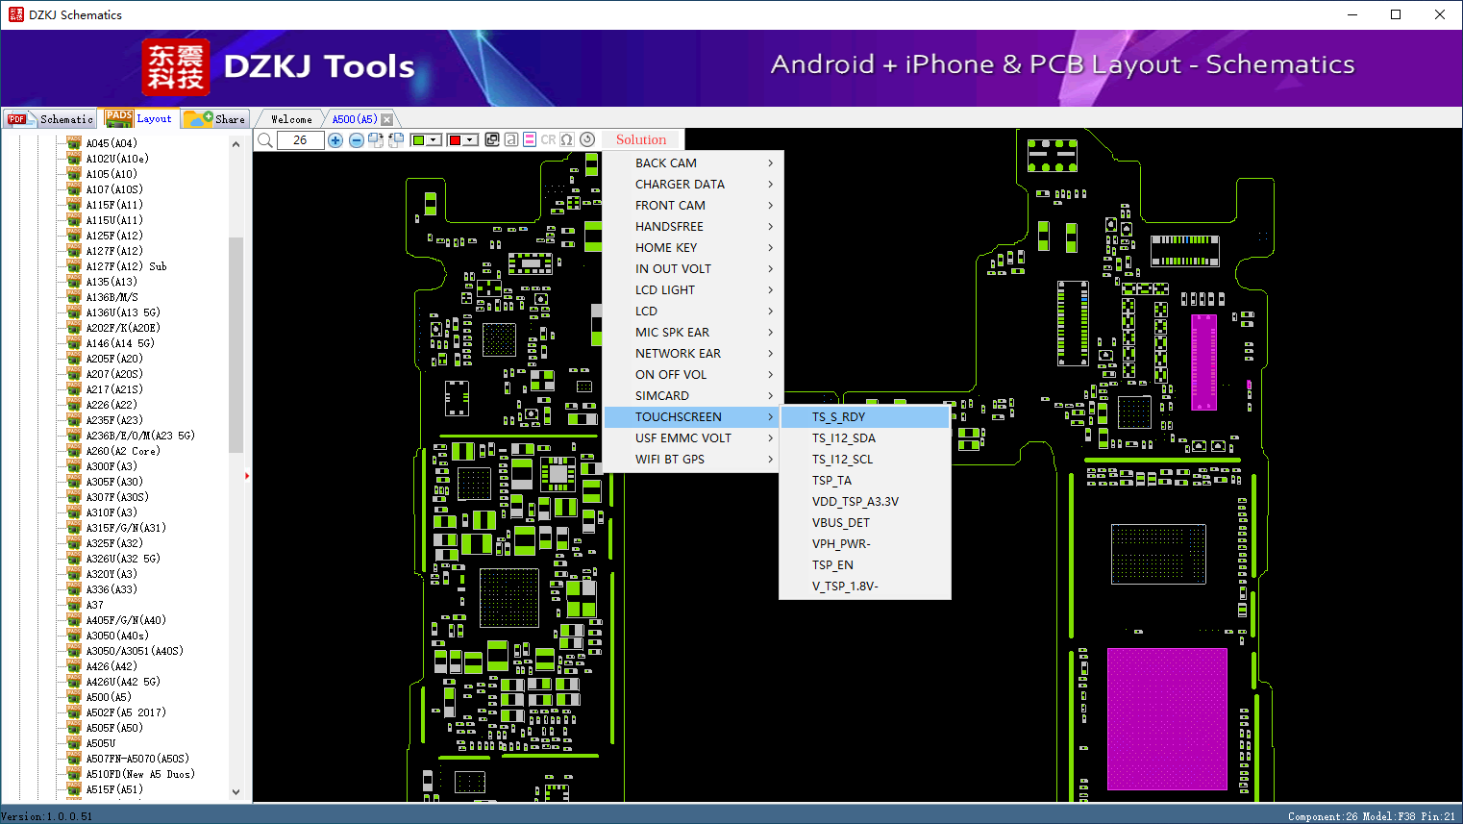Viewport: 1463px width, 824px height.
Task: Choose the V_TSP_1.8V- signal
Action: 865,587
